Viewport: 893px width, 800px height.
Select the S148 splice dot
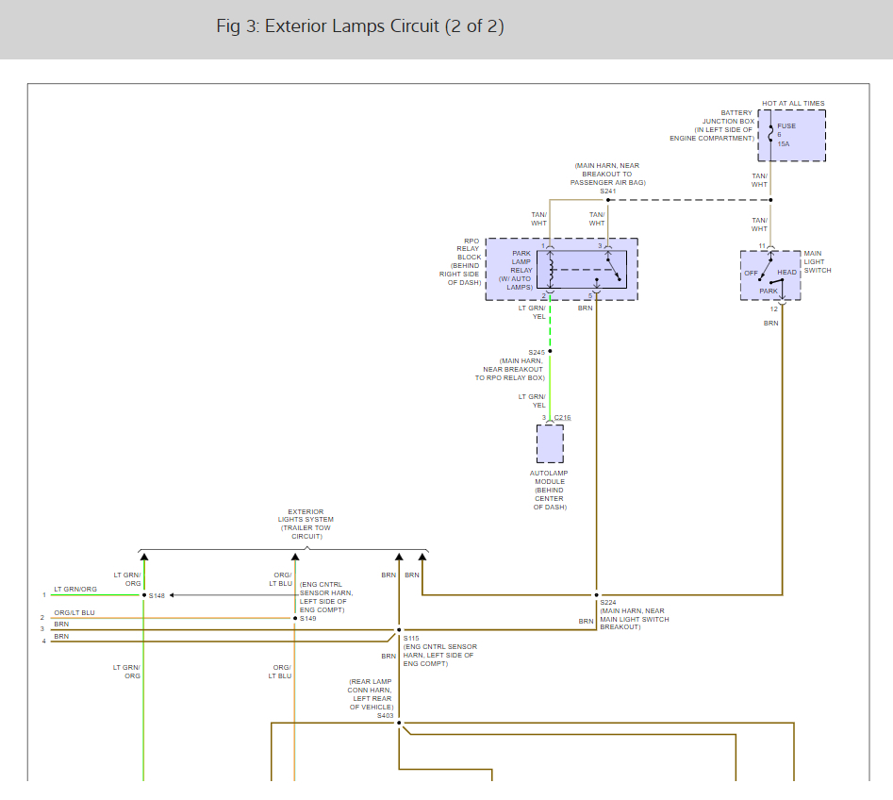(143, 595)
